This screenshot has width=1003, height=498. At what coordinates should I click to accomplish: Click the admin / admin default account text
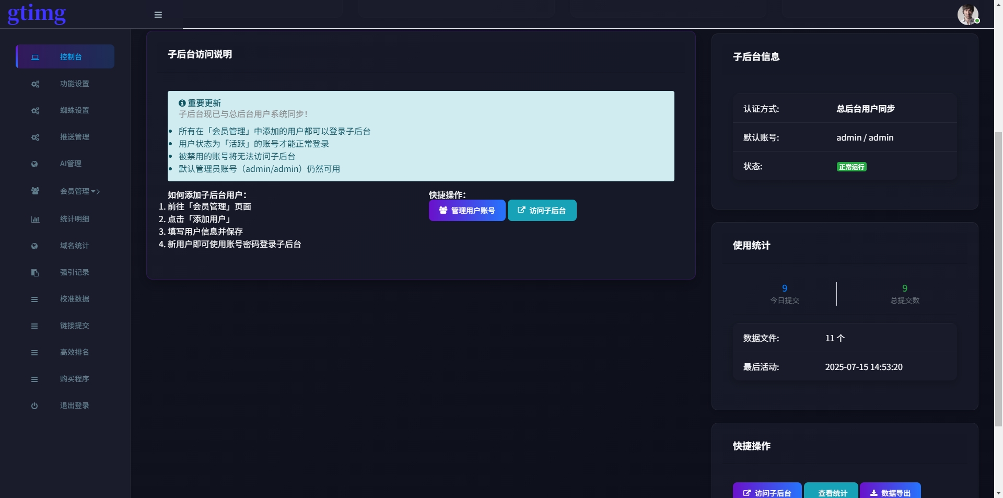[x=865, y=137]
